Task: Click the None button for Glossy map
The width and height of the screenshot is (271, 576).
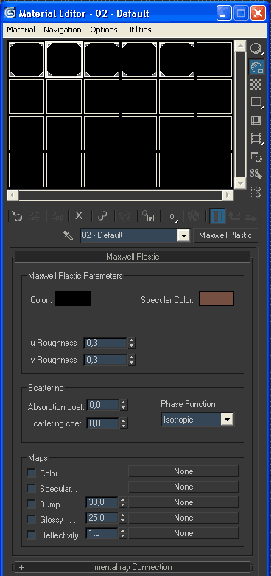Action: (x=183, y=518)
